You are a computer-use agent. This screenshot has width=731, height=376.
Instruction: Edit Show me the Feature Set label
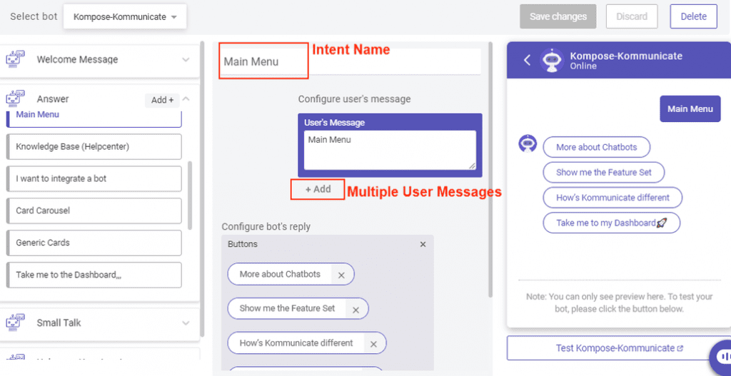[287, 308]
